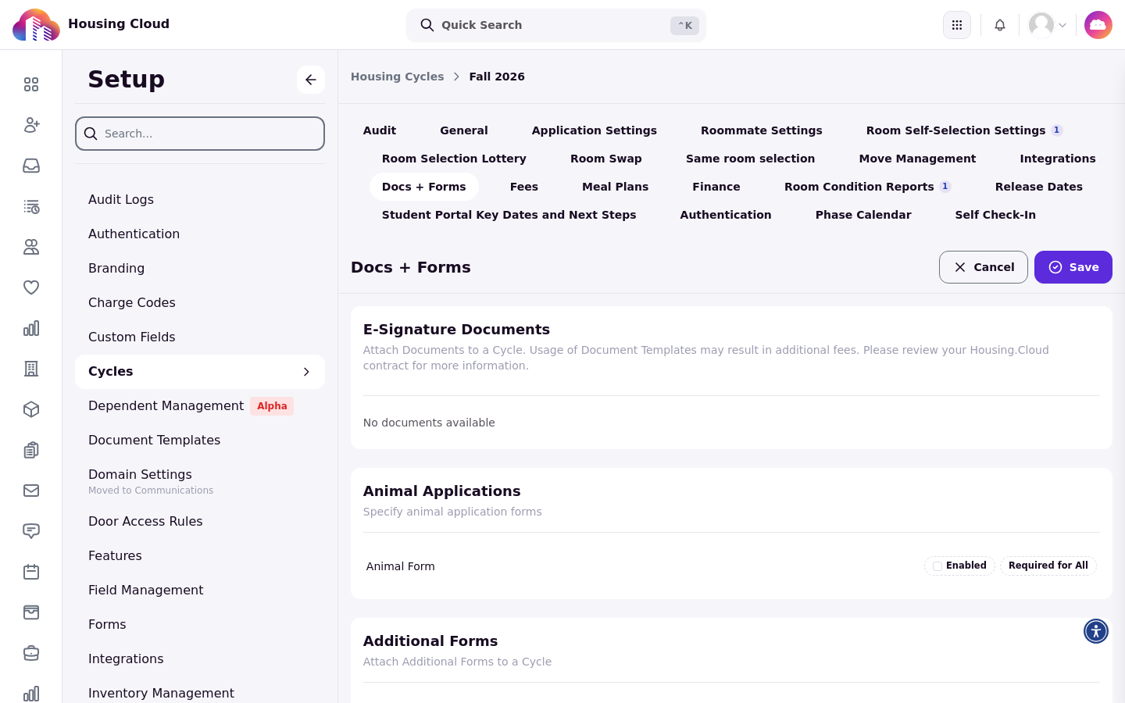Open the cube package icon in left rail
The image size is (1125, 703).
[31, 409]
